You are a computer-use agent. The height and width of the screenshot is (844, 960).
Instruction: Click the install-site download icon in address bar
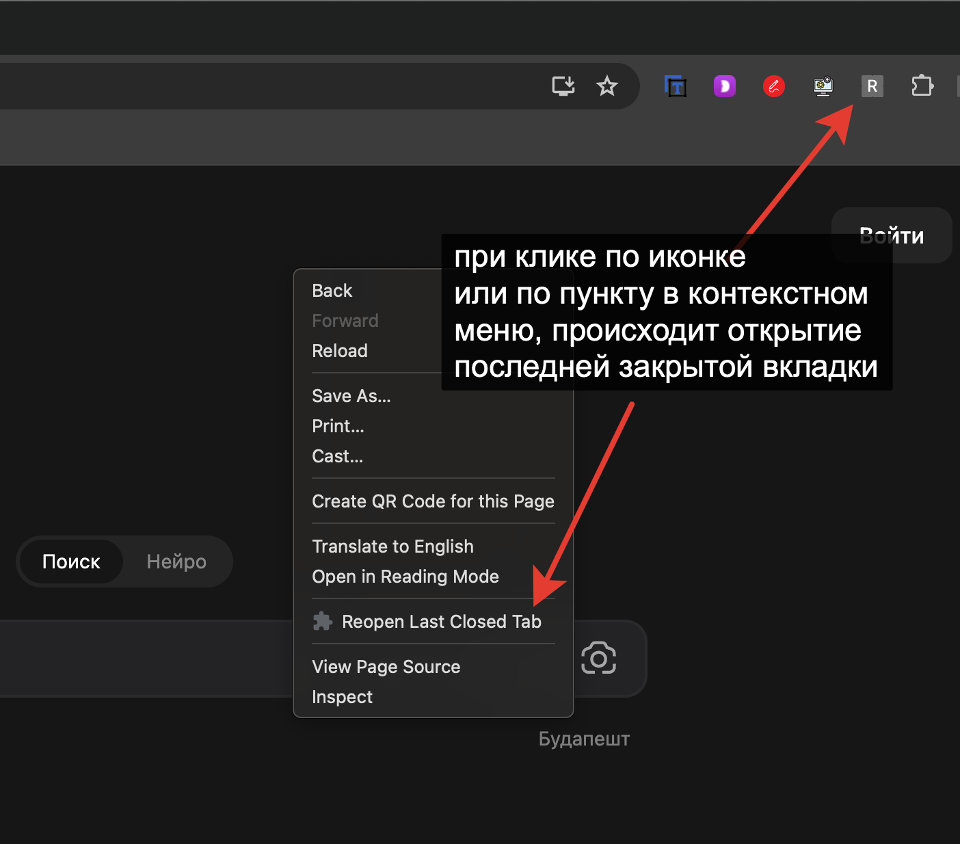pyautogui.click(x=563, y=85)
